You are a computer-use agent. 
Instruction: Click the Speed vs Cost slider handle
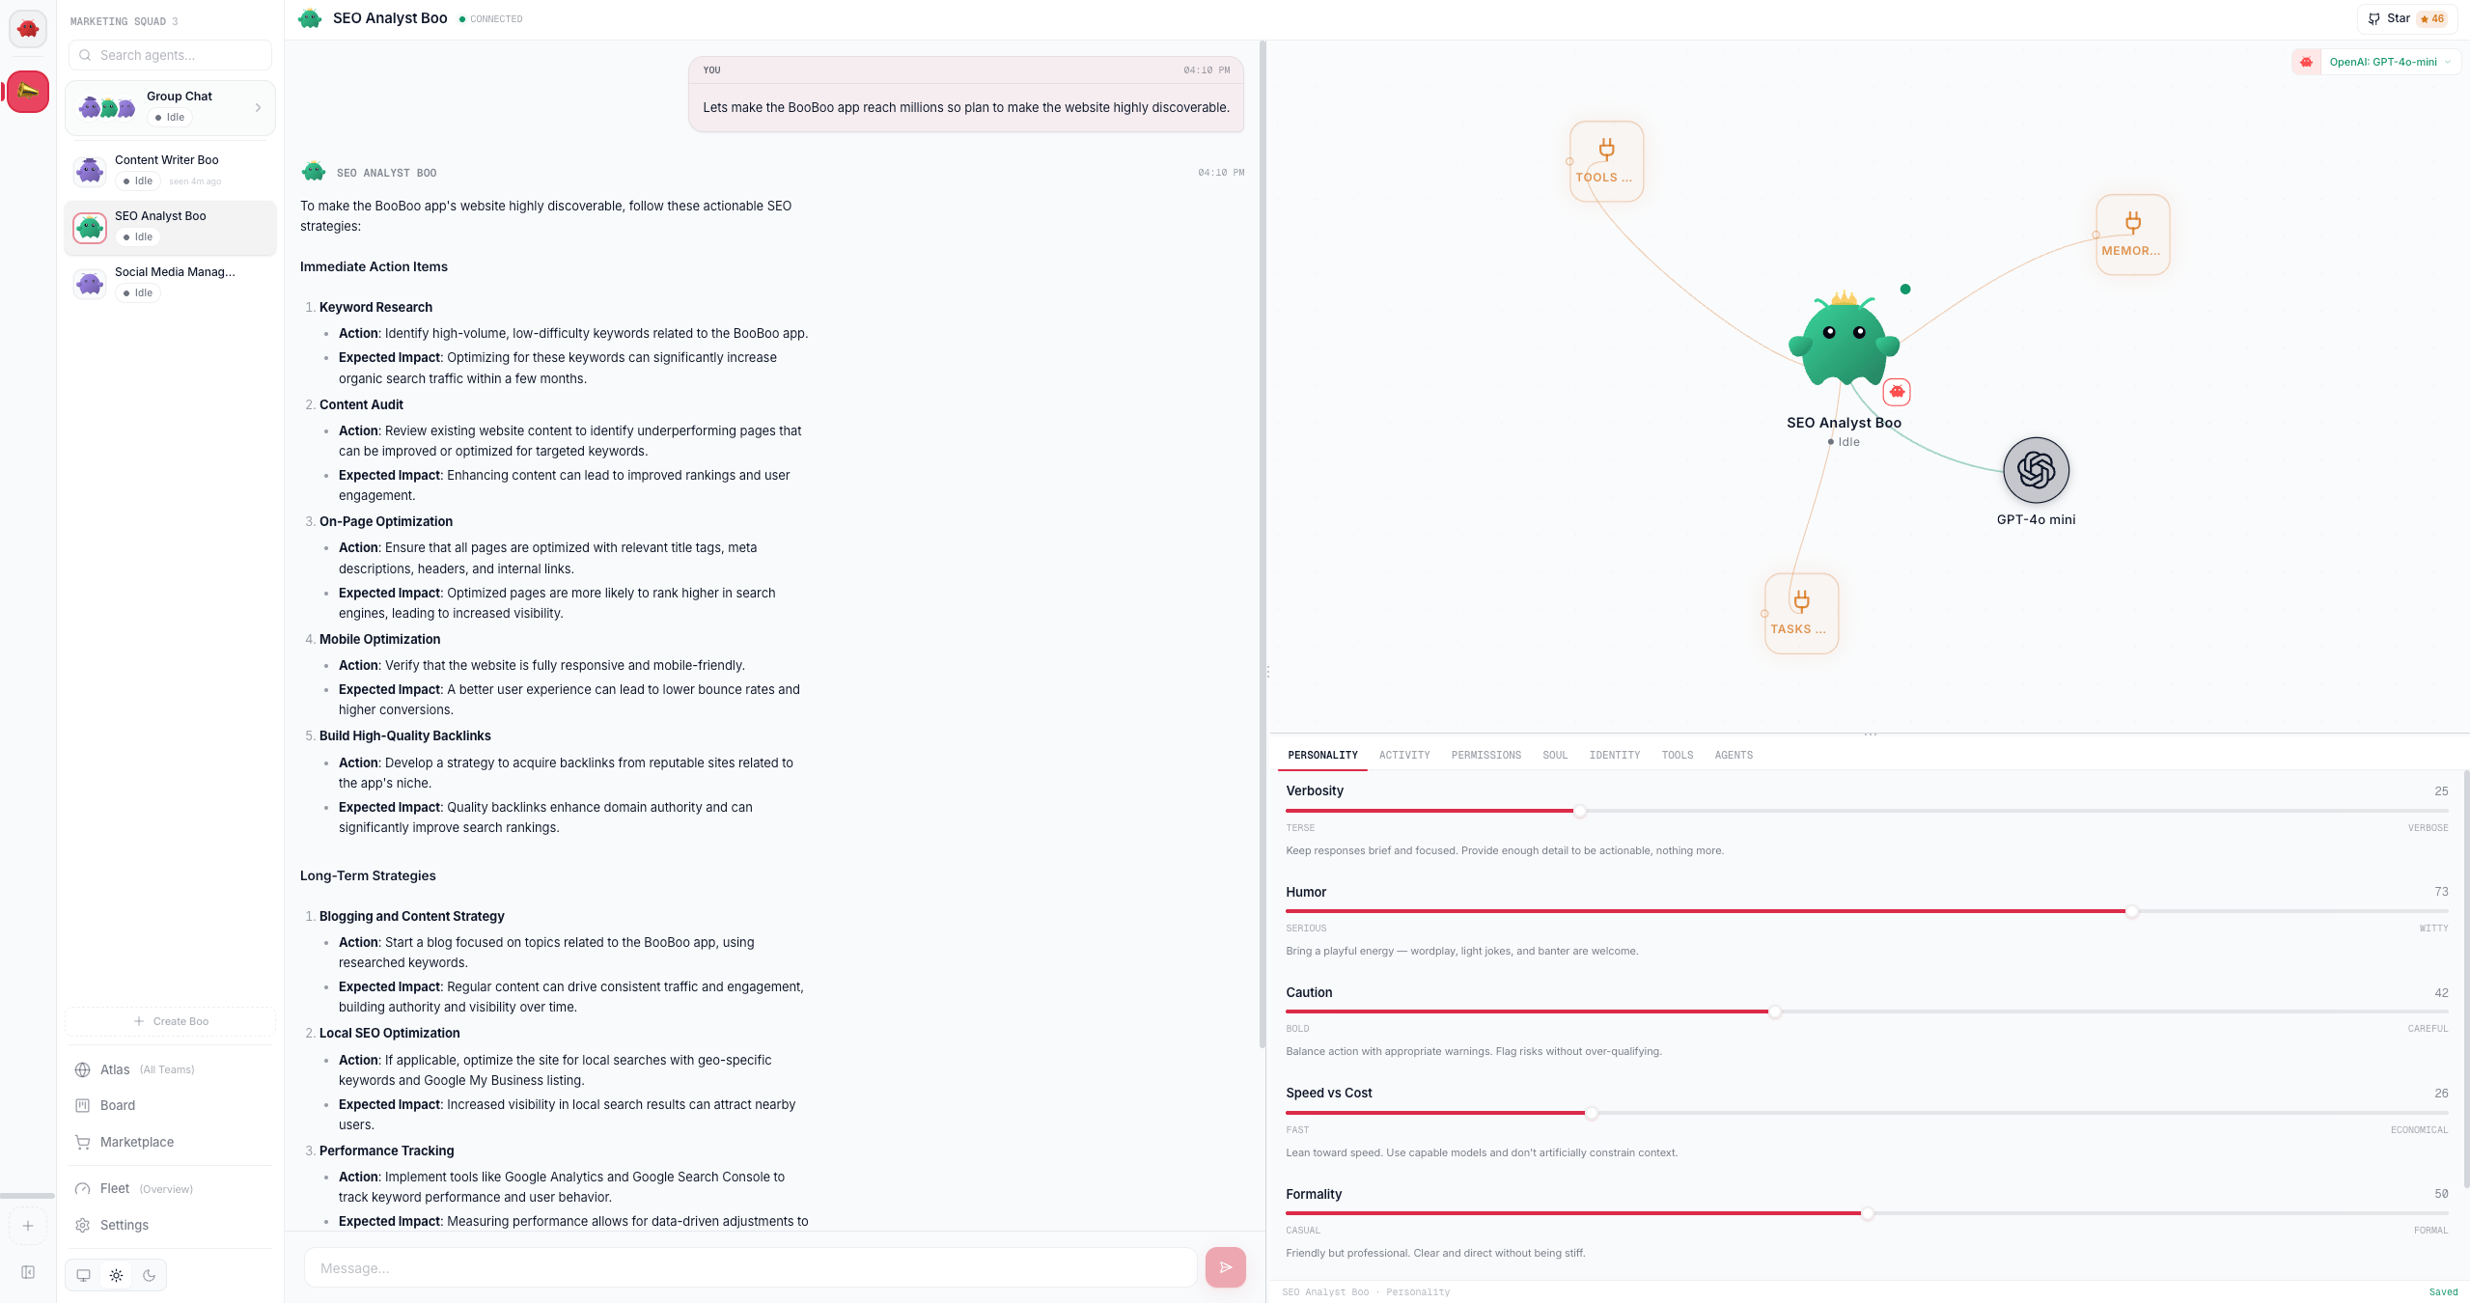(1591, 1113)
